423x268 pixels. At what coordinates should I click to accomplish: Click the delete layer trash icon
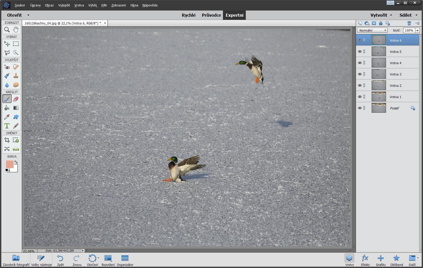tap(409, 23)
